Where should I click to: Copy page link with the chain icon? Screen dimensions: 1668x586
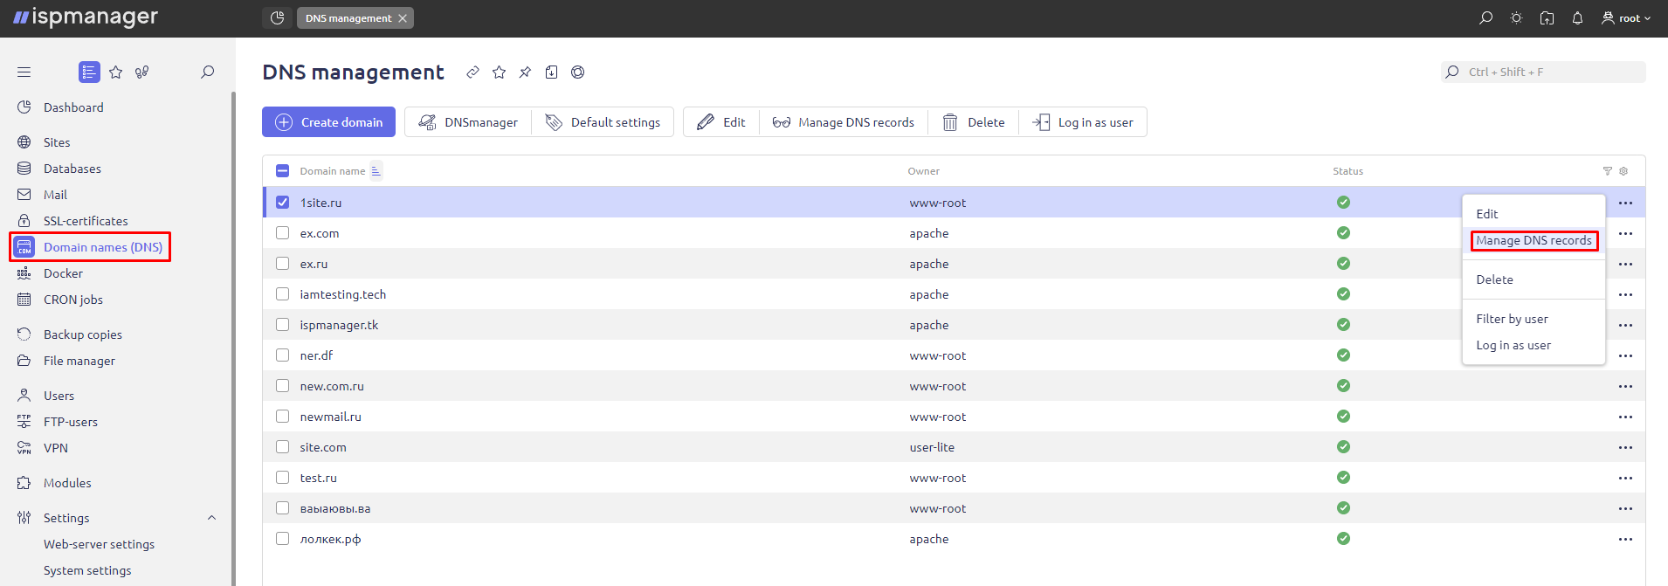click(472, 72)
